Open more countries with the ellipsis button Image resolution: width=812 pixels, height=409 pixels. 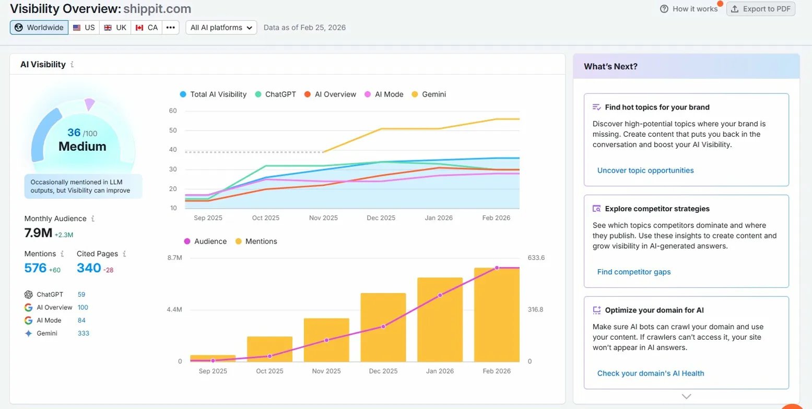click(171, 28)
